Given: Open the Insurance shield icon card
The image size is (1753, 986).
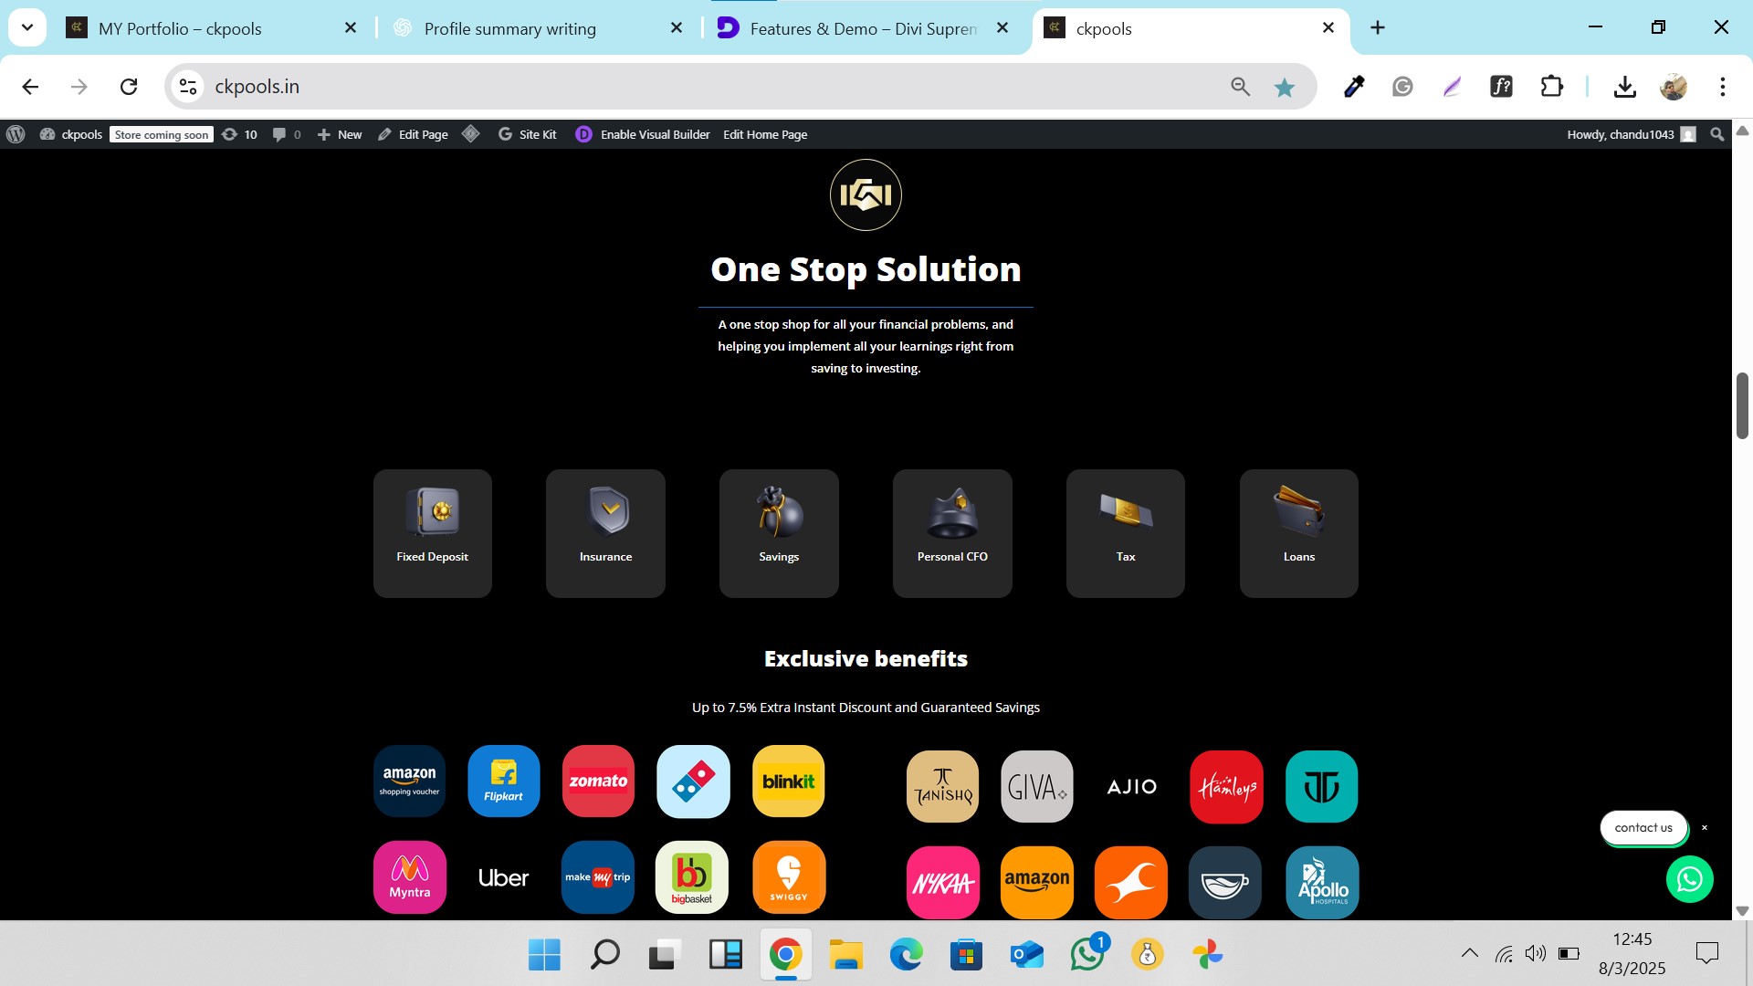Looking at the screenshot, I should [605, 533].
